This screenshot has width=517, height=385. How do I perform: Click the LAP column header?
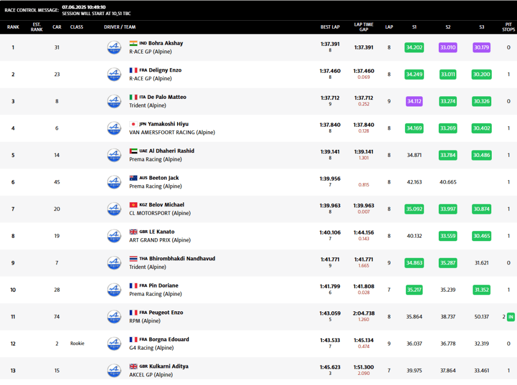pos(389,27)
